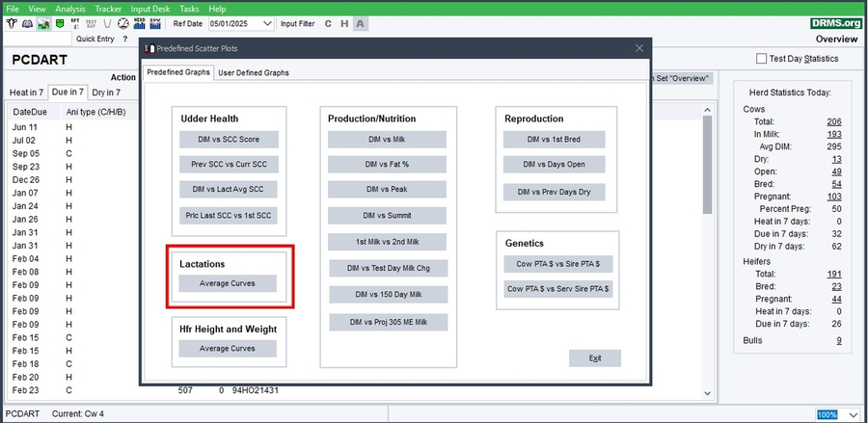Screen dimensions: 868x423
Task: Set Input Filter to H
Action: point(344,24)
